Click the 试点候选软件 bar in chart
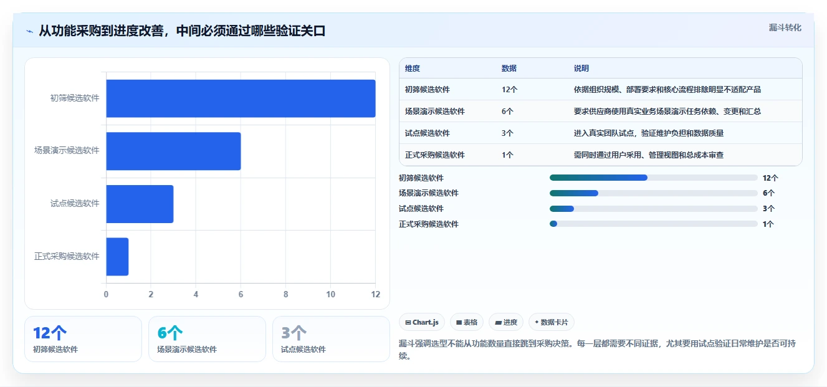 tap(140, 204)
